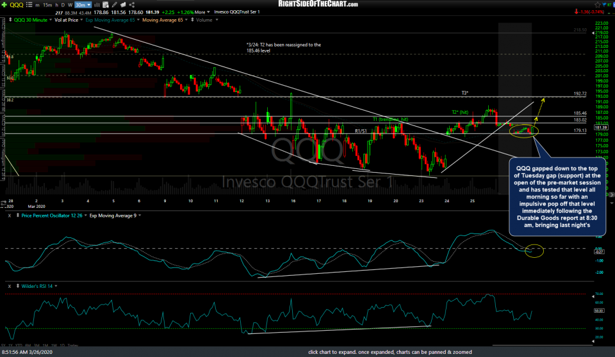Click the green RT real-time indicator

tap(611, 4)
